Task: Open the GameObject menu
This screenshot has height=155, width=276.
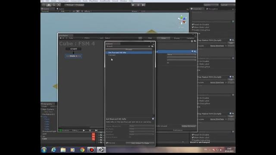Action: point(63,1)
